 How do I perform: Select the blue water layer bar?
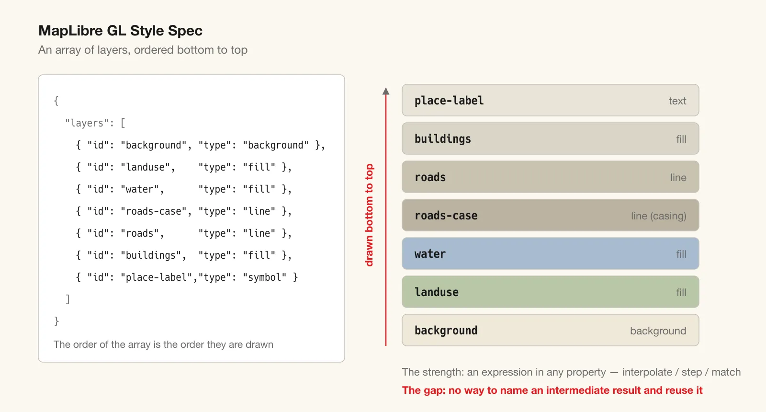(x=551, y=253)
